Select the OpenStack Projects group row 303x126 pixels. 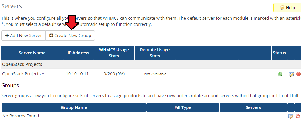[151, 64]
